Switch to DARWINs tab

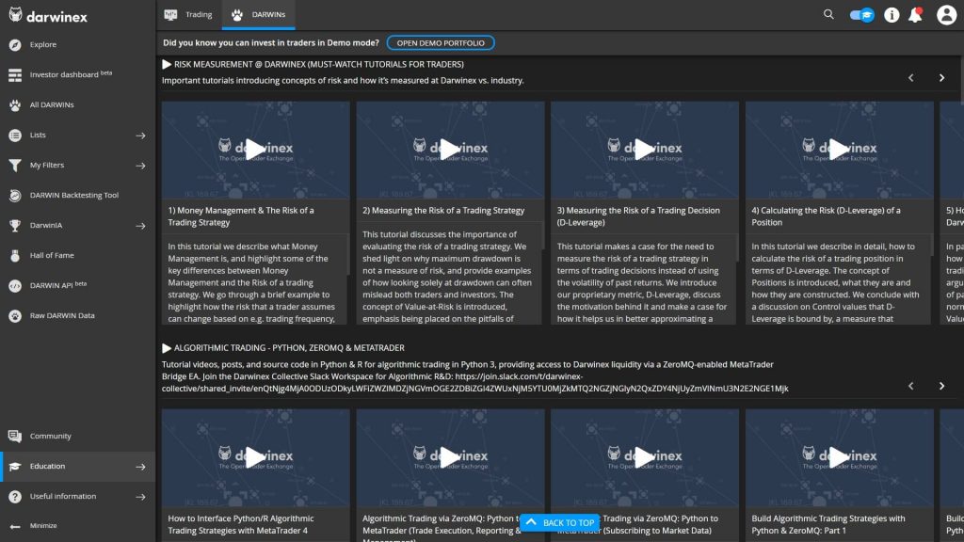click(258, 15)
